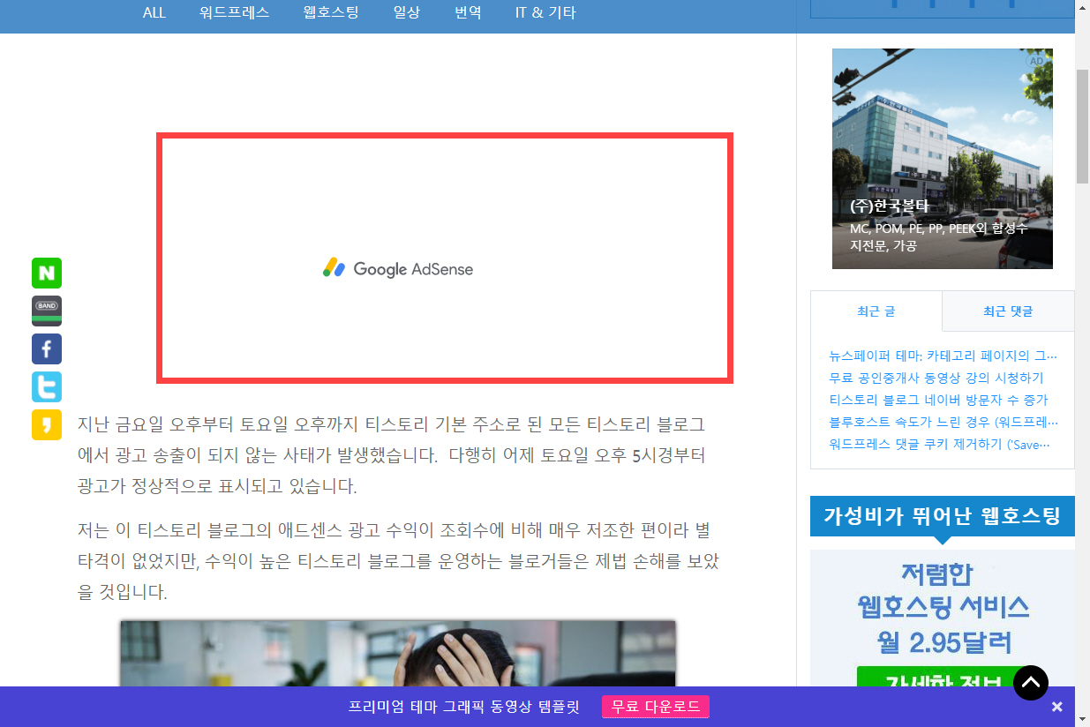Click the 월 2.95달러 hosting banner
The height and width of the screenshot is (727, 1090).
[943, 618]
